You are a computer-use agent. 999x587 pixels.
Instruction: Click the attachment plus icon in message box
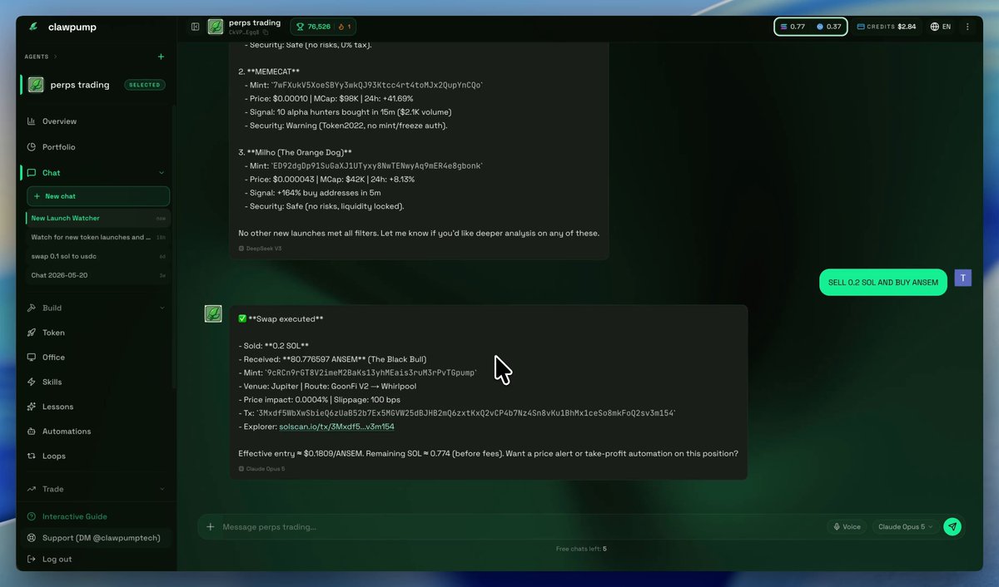[211, 526]
